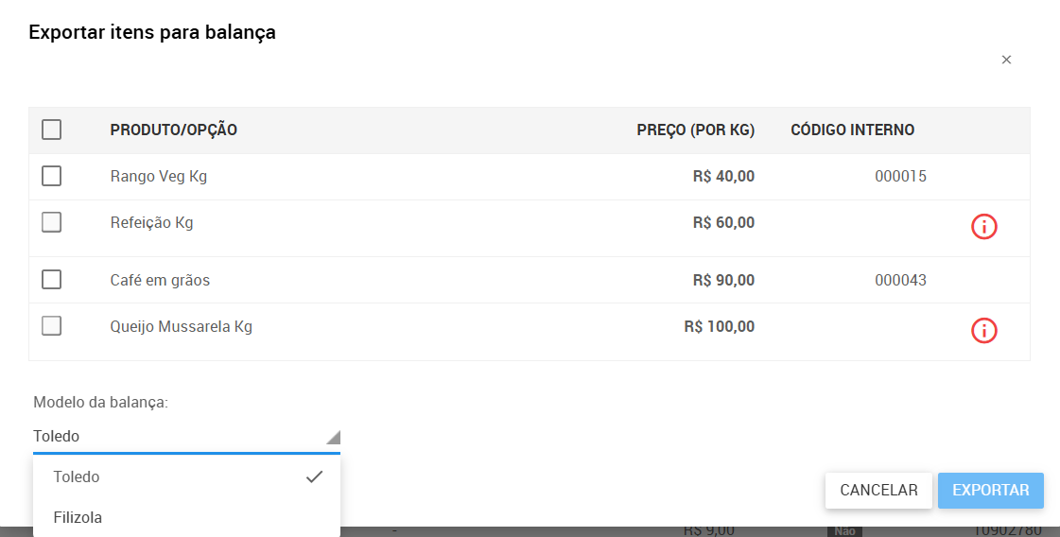
Task: Choose Filizola from the scale model list
Action: pos(78,517)
